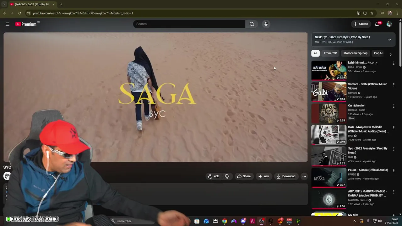
Task: Collapse the Mix playlist panel chevron
Action: 390,40
